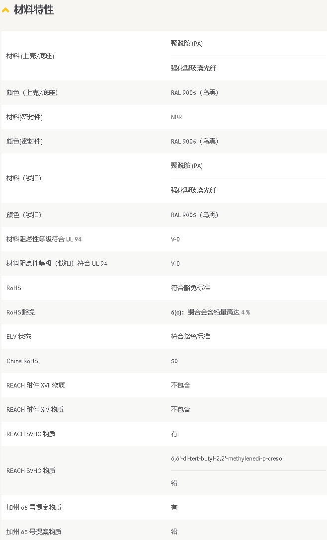Click 材料阻燃性等级（锁扣）符合 UL 94 label

57,264
